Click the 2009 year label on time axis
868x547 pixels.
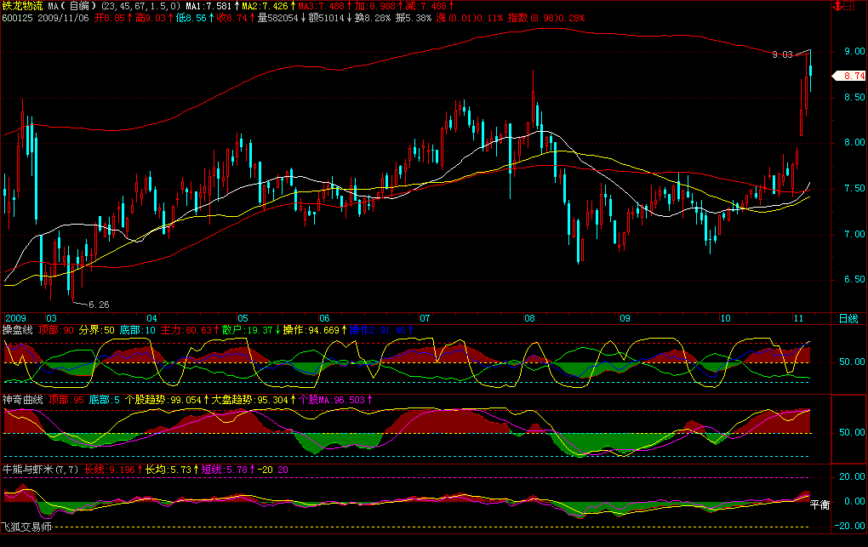point(16,317)
